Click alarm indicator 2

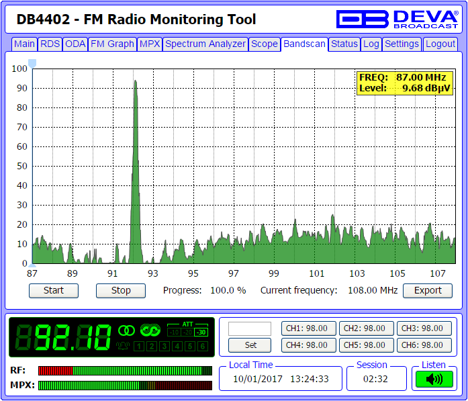click(152, 347)
